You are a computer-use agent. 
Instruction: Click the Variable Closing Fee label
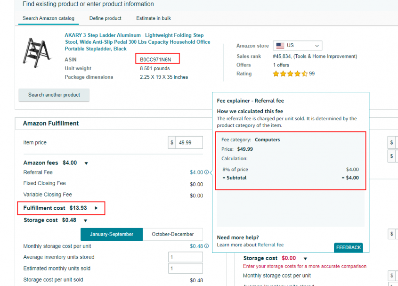coord(48,195)
